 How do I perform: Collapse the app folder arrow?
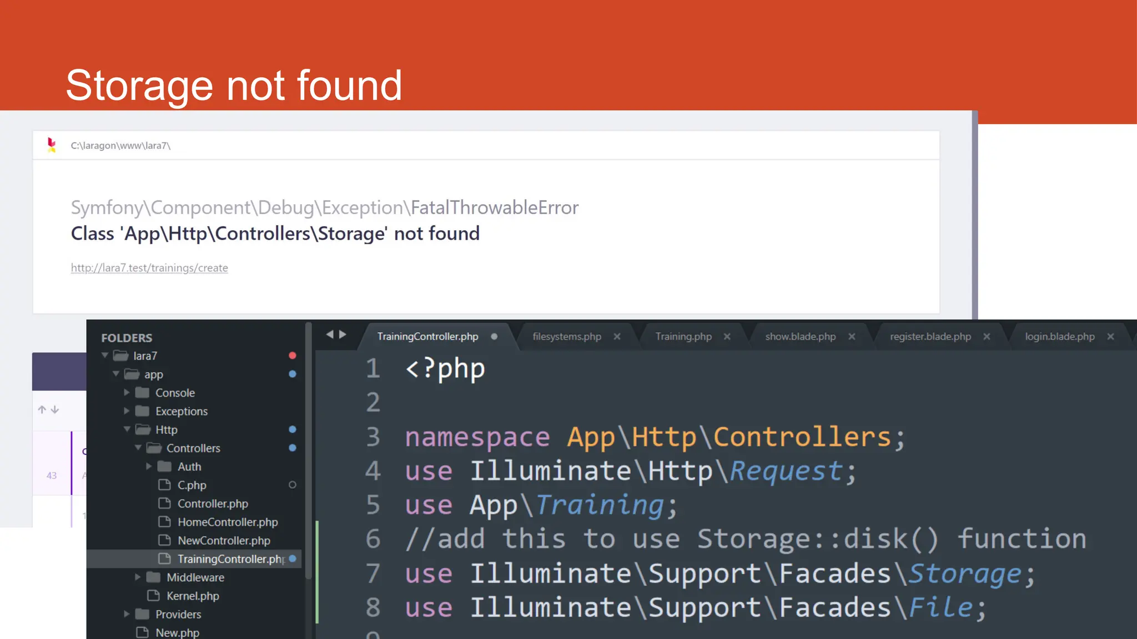point(116,374)
